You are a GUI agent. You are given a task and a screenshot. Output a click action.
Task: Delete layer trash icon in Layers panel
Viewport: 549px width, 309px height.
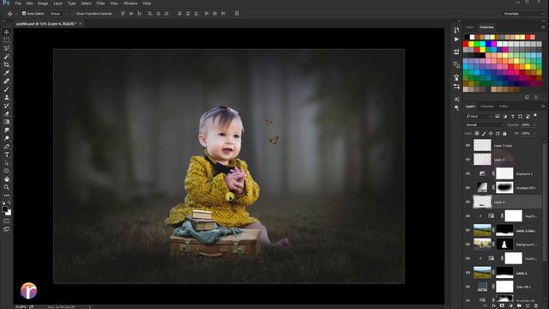(536, 306)
